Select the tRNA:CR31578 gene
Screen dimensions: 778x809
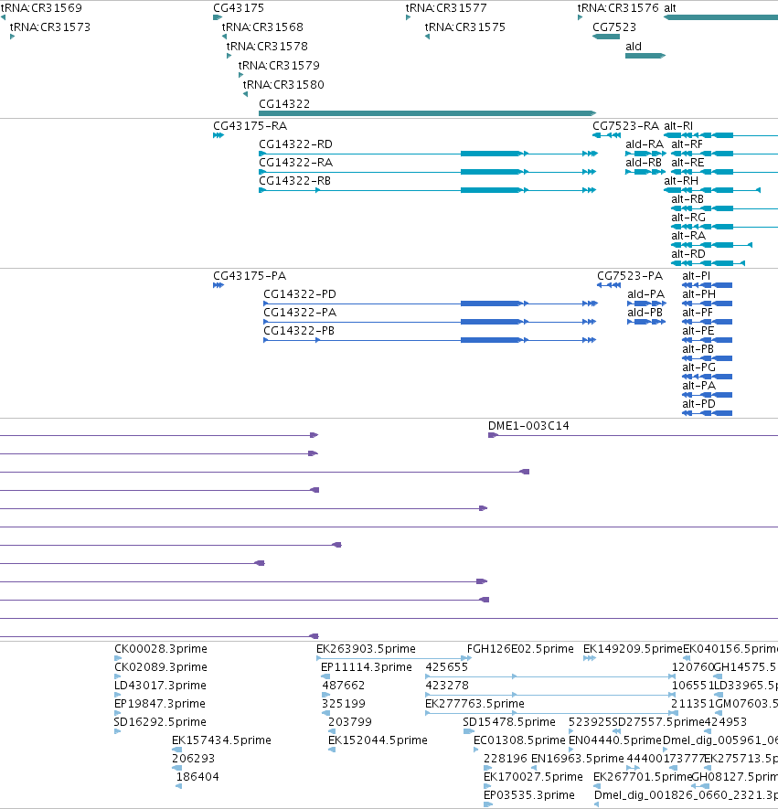click(x=267, y=47)
